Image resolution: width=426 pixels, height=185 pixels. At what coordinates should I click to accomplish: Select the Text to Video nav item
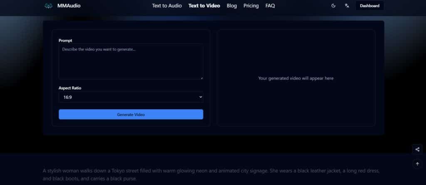204,6
